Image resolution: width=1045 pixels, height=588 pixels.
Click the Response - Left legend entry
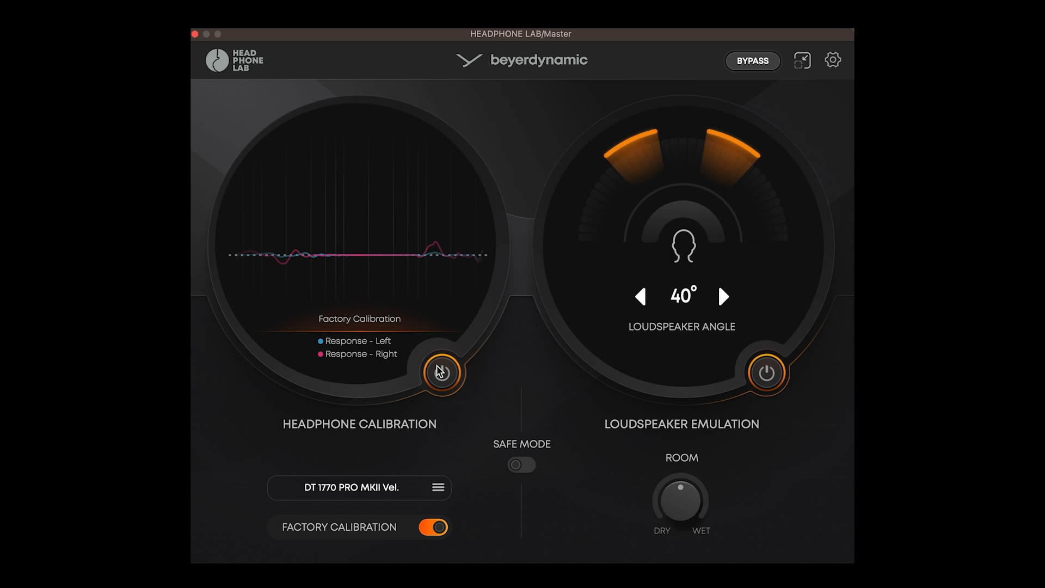(x=354, y=341)
